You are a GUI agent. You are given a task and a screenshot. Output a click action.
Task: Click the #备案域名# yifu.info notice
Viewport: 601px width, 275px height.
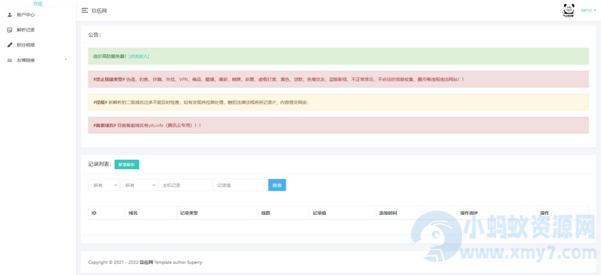(339, 125)
